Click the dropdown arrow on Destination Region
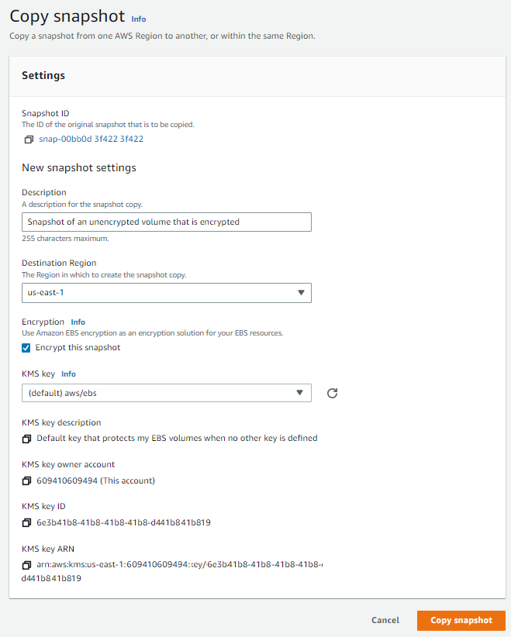The width and height of the screenshot is (511, 637). click(x=302, y=293)
